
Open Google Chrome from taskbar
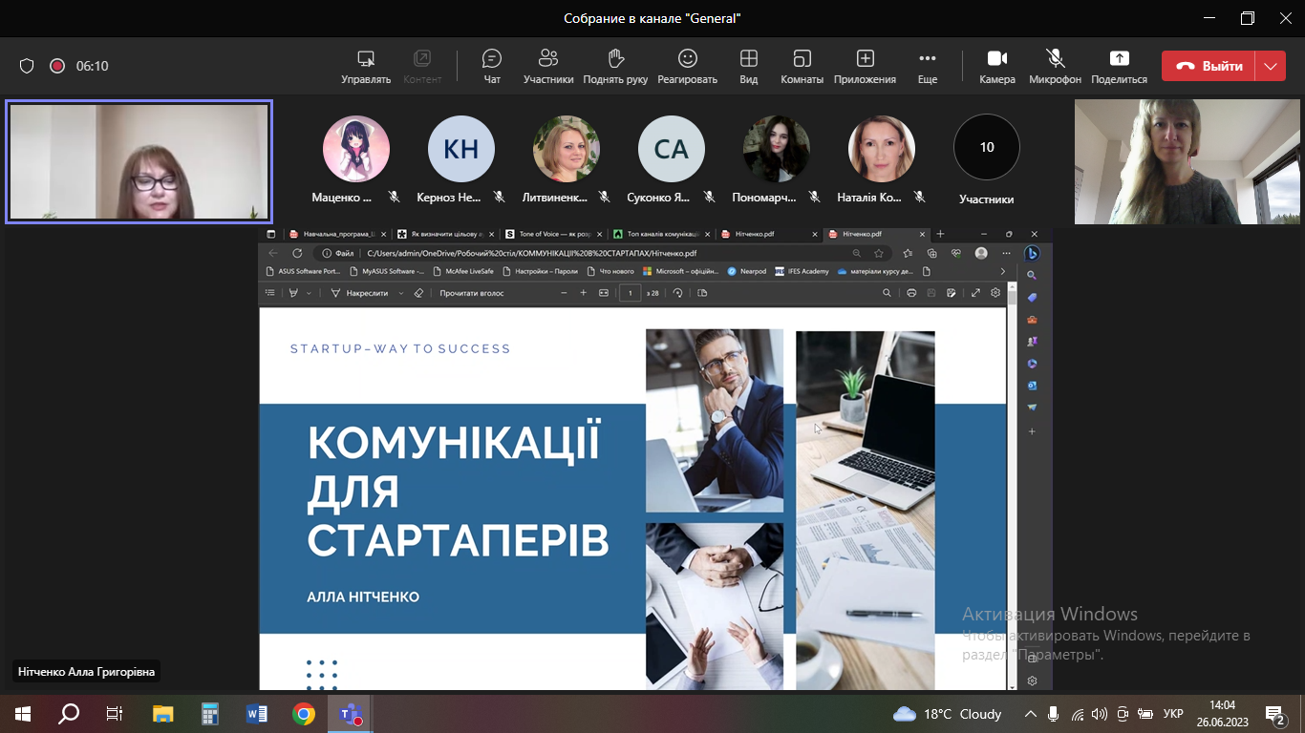click(x=304, y=713)
